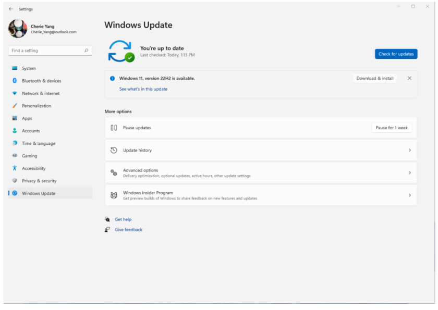Click "Last checked: Today, 1:13 PM" text
The image size is (438, 310).
[167, 55]
